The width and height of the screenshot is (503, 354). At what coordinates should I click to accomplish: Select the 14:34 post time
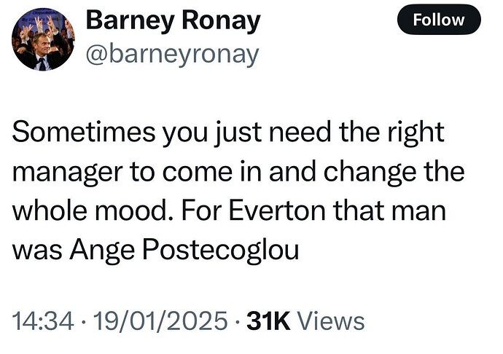coord(43,321)
